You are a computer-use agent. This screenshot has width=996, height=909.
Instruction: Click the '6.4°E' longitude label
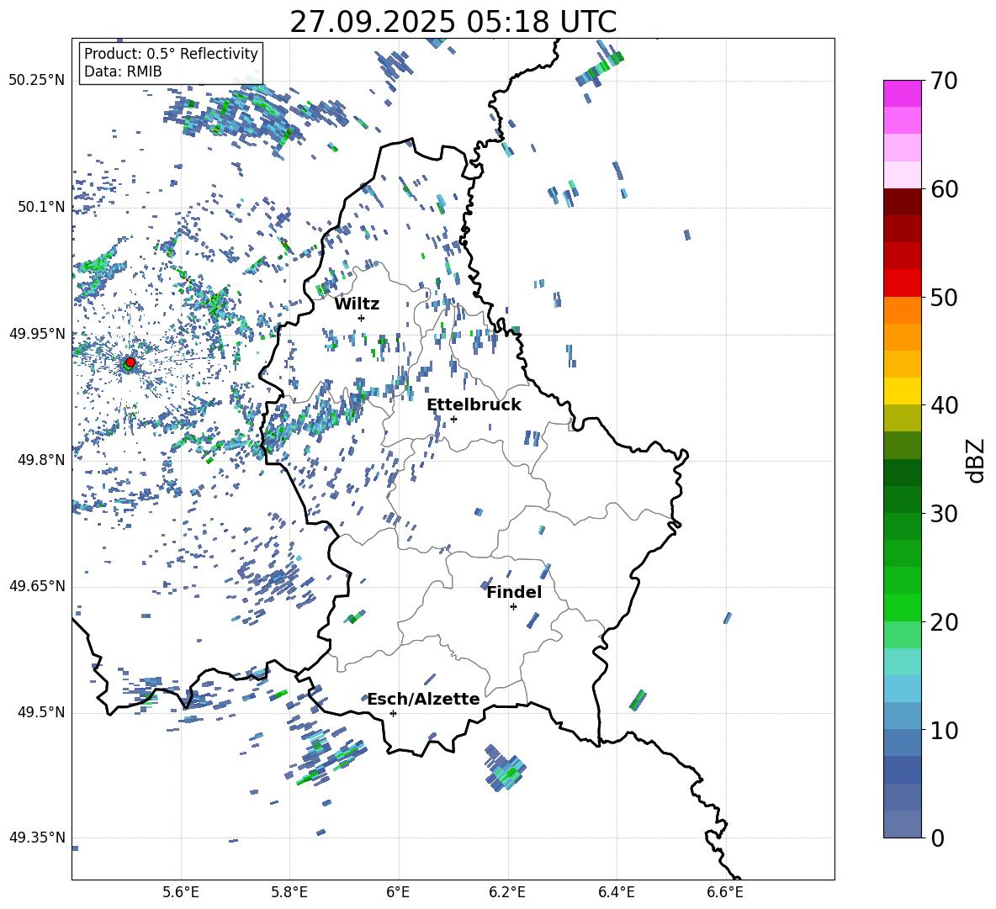click(617, 892)
